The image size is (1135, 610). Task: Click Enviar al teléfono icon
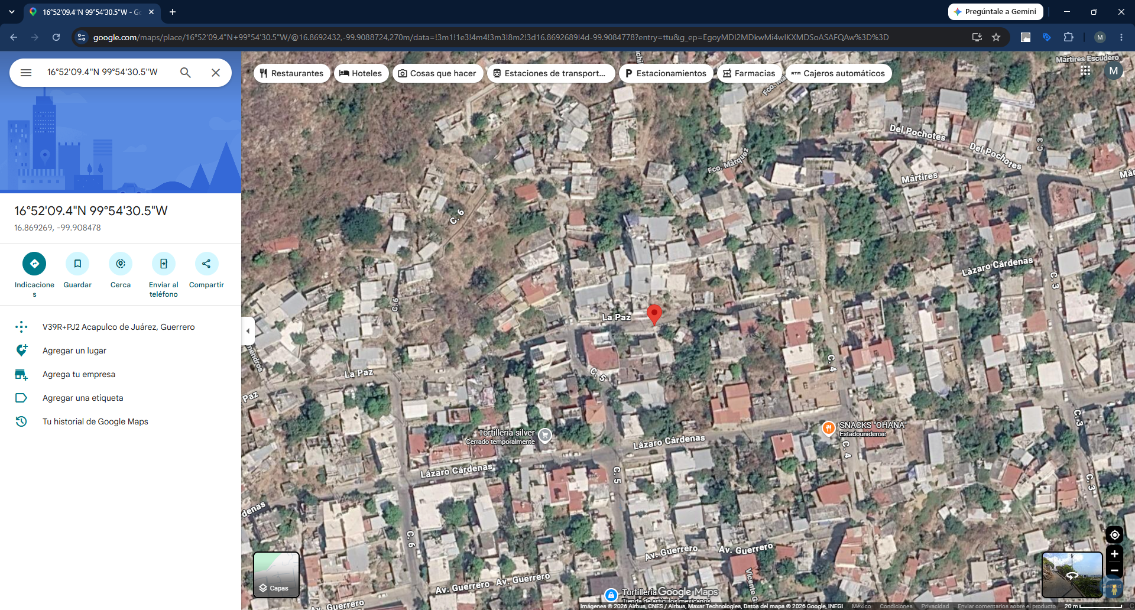point(164,264)
